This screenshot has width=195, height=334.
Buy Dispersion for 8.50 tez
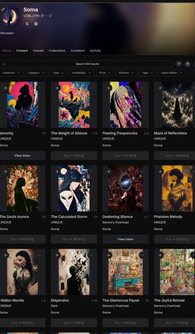point(74,323)
